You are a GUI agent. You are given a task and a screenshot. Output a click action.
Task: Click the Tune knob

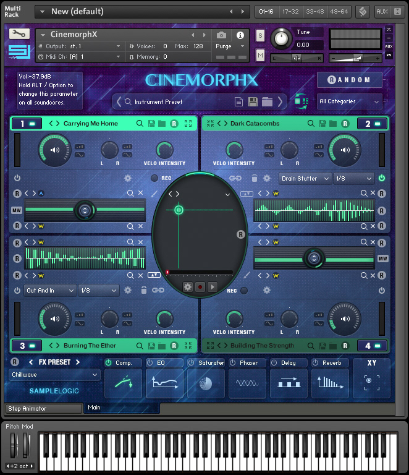pyautogui.click(x=281, y=38)
